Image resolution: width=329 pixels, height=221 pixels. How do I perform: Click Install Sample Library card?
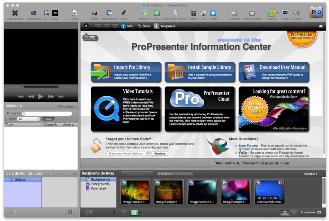tap(200, 72)
